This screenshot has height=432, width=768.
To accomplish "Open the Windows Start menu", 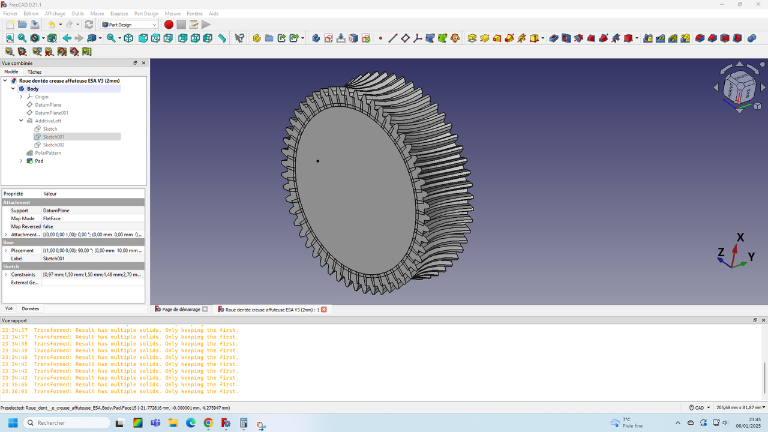I will pyautogui.click(x=13, y=423).
